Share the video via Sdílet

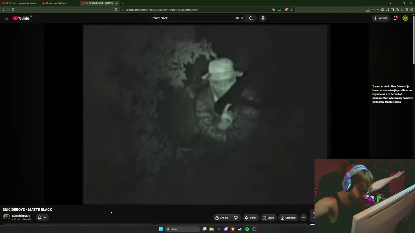click(250, 218)
